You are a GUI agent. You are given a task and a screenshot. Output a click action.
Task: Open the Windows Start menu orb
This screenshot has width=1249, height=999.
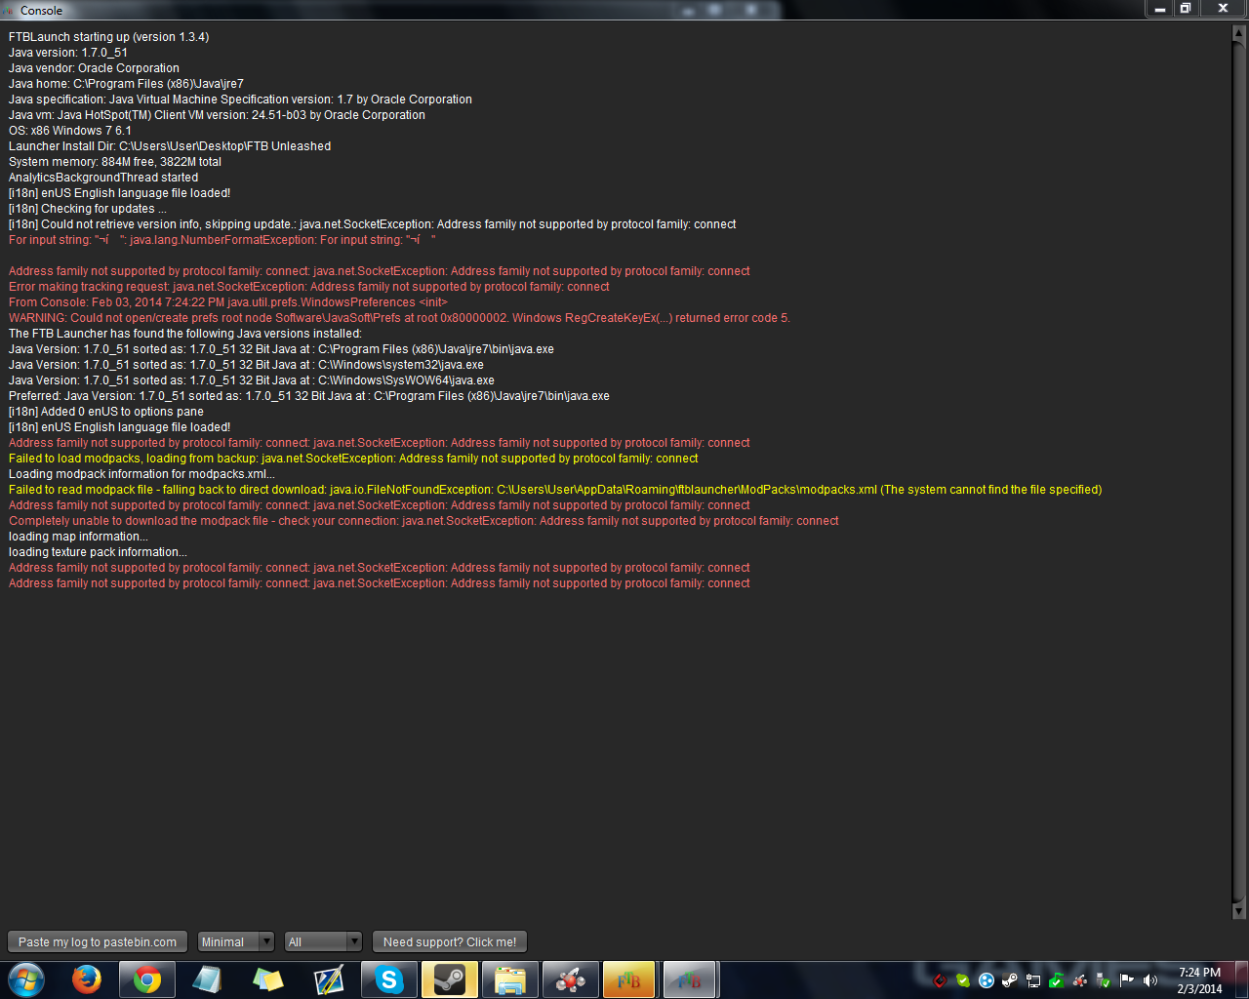(26, 979)
